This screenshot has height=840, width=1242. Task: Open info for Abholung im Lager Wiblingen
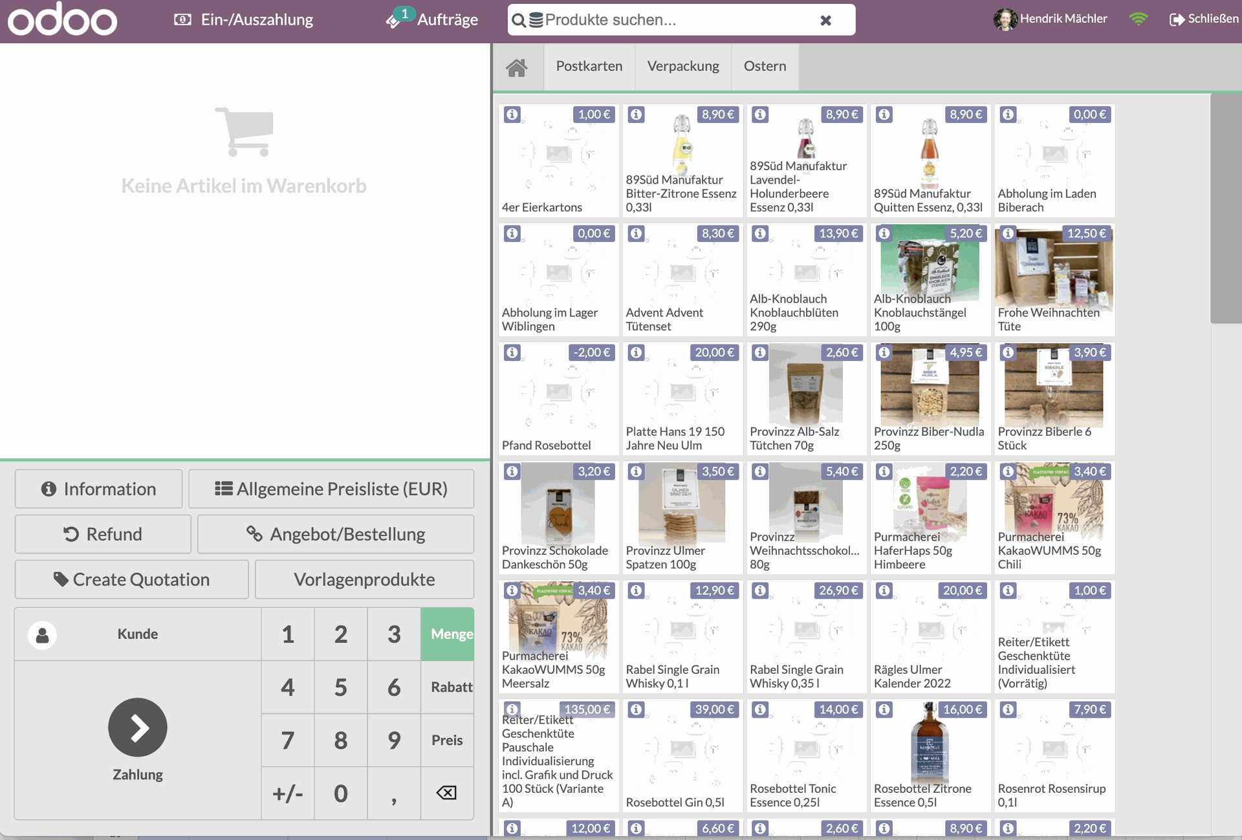coord(512,233)
